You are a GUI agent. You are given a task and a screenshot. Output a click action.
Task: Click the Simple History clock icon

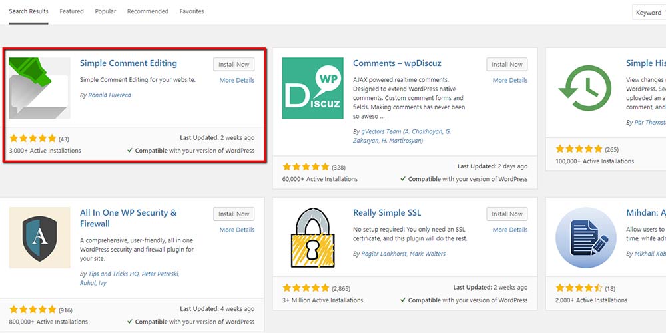[585, 88]
